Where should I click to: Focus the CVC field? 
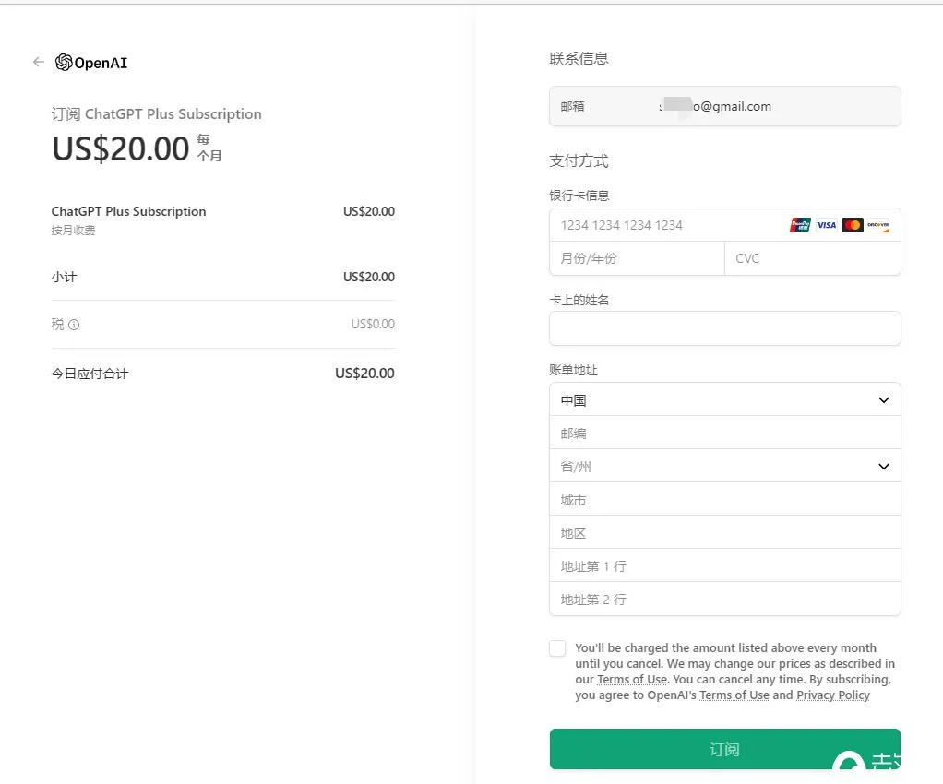point(813,258)
